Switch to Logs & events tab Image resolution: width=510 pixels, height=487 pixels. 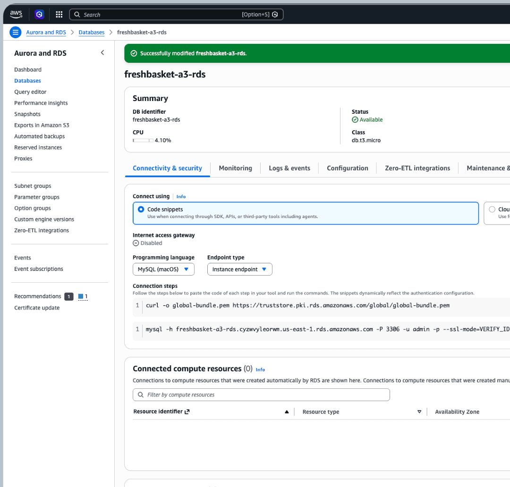(x=289, y=168)
